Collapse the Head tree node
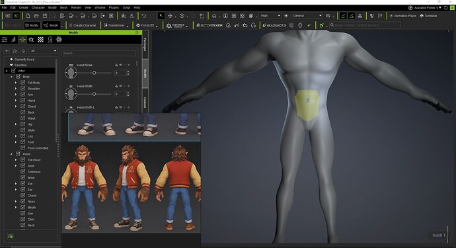 pyautogui.click(x=11, y=154)
